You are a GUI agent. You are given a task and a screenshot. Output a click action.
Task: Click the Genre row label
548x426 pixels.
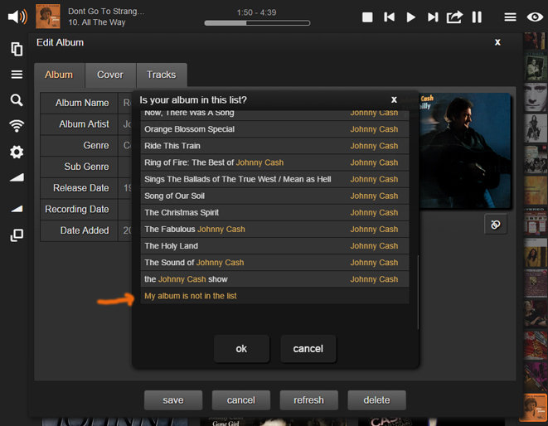96,145
